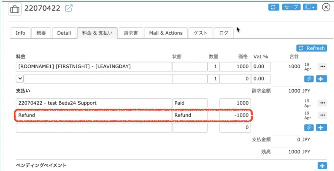Viewport: 334px width, 171px height.
Task: Add a new charge with plus icon
Action: click(x=322, y=79)
